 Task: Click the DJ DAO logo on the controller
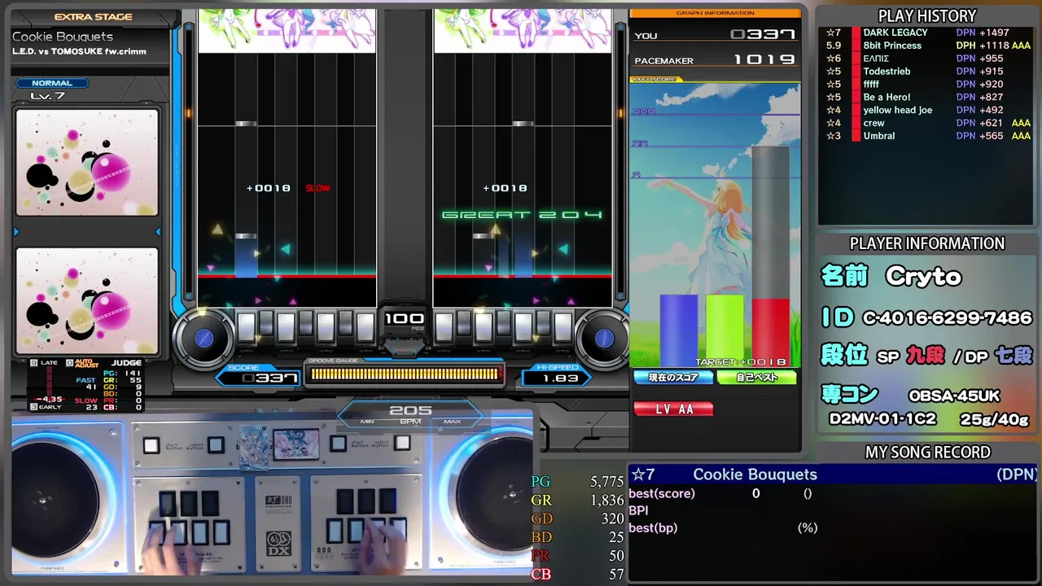tap(278, 503)
